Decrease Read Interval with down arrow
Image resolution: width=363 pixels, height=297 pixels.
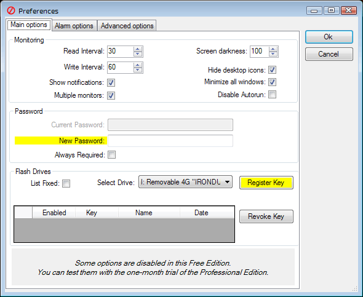pos(138,54)
